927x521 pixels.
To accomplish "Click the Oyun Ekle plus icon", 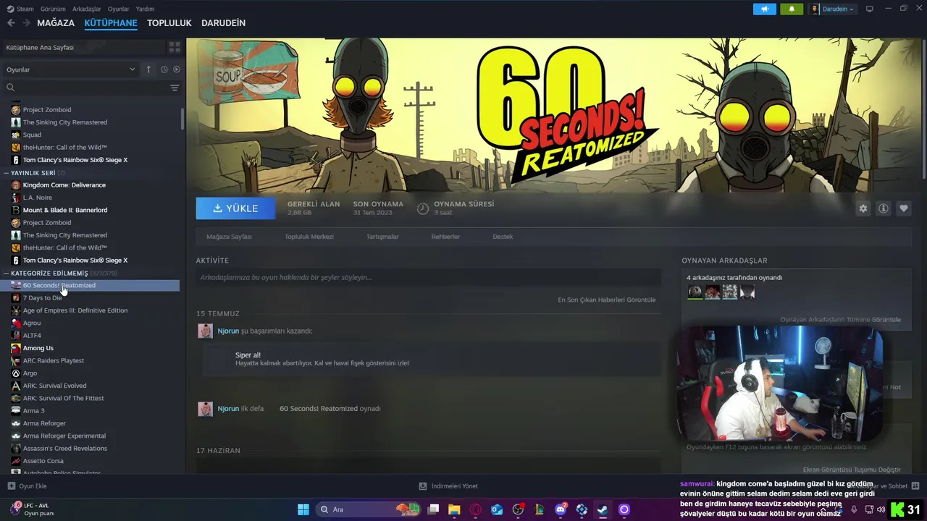I will point(11,486).
